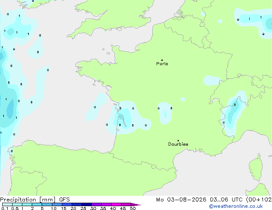Pick the 35–40 mm legend color swatch
Screen dimensions: 272x210
[x=106, y=204]
